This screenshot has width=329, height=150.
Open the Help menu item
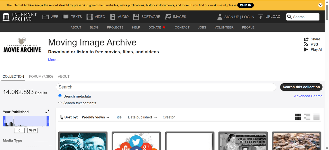[x=136, y=27]
